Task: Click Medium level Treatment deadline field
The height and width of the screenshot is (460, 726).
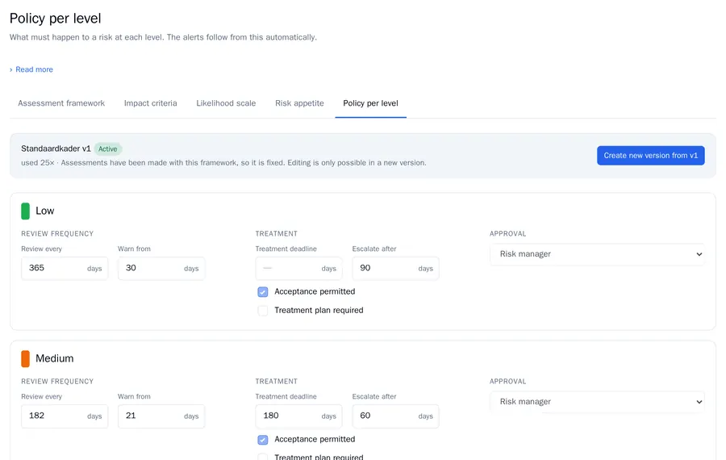Action: point(299,416)
